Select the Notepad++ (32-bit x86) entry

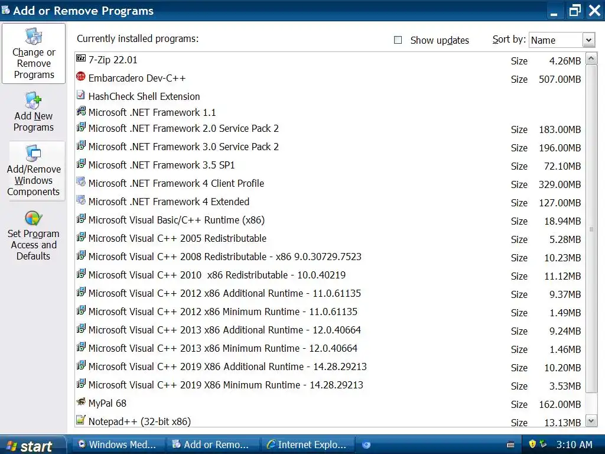pyautogui.click(x=139, y=421)
